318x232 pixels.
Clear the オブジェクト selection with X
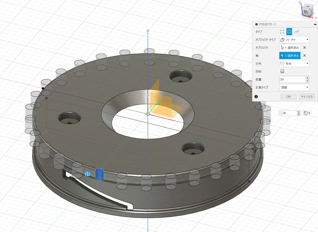point(304,48)
